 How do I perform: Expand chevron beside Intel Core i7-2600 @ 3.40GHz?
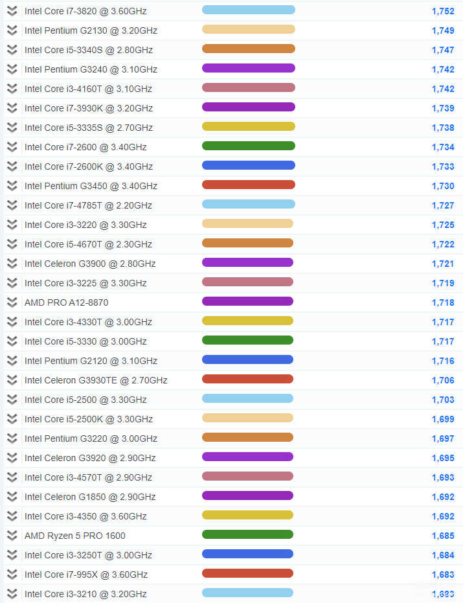12,147
